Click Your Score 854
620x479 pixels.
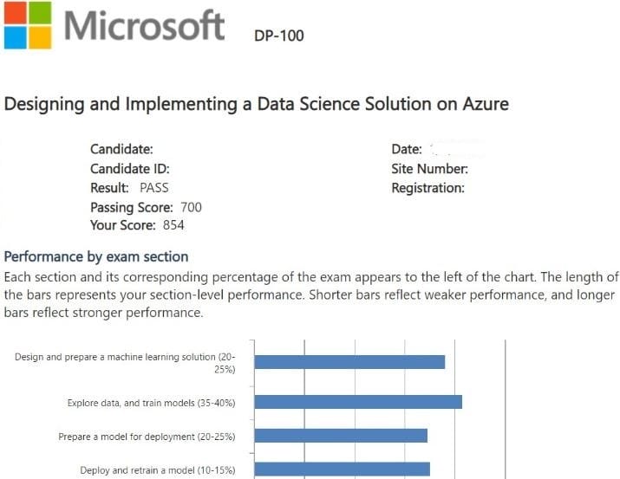137,225
